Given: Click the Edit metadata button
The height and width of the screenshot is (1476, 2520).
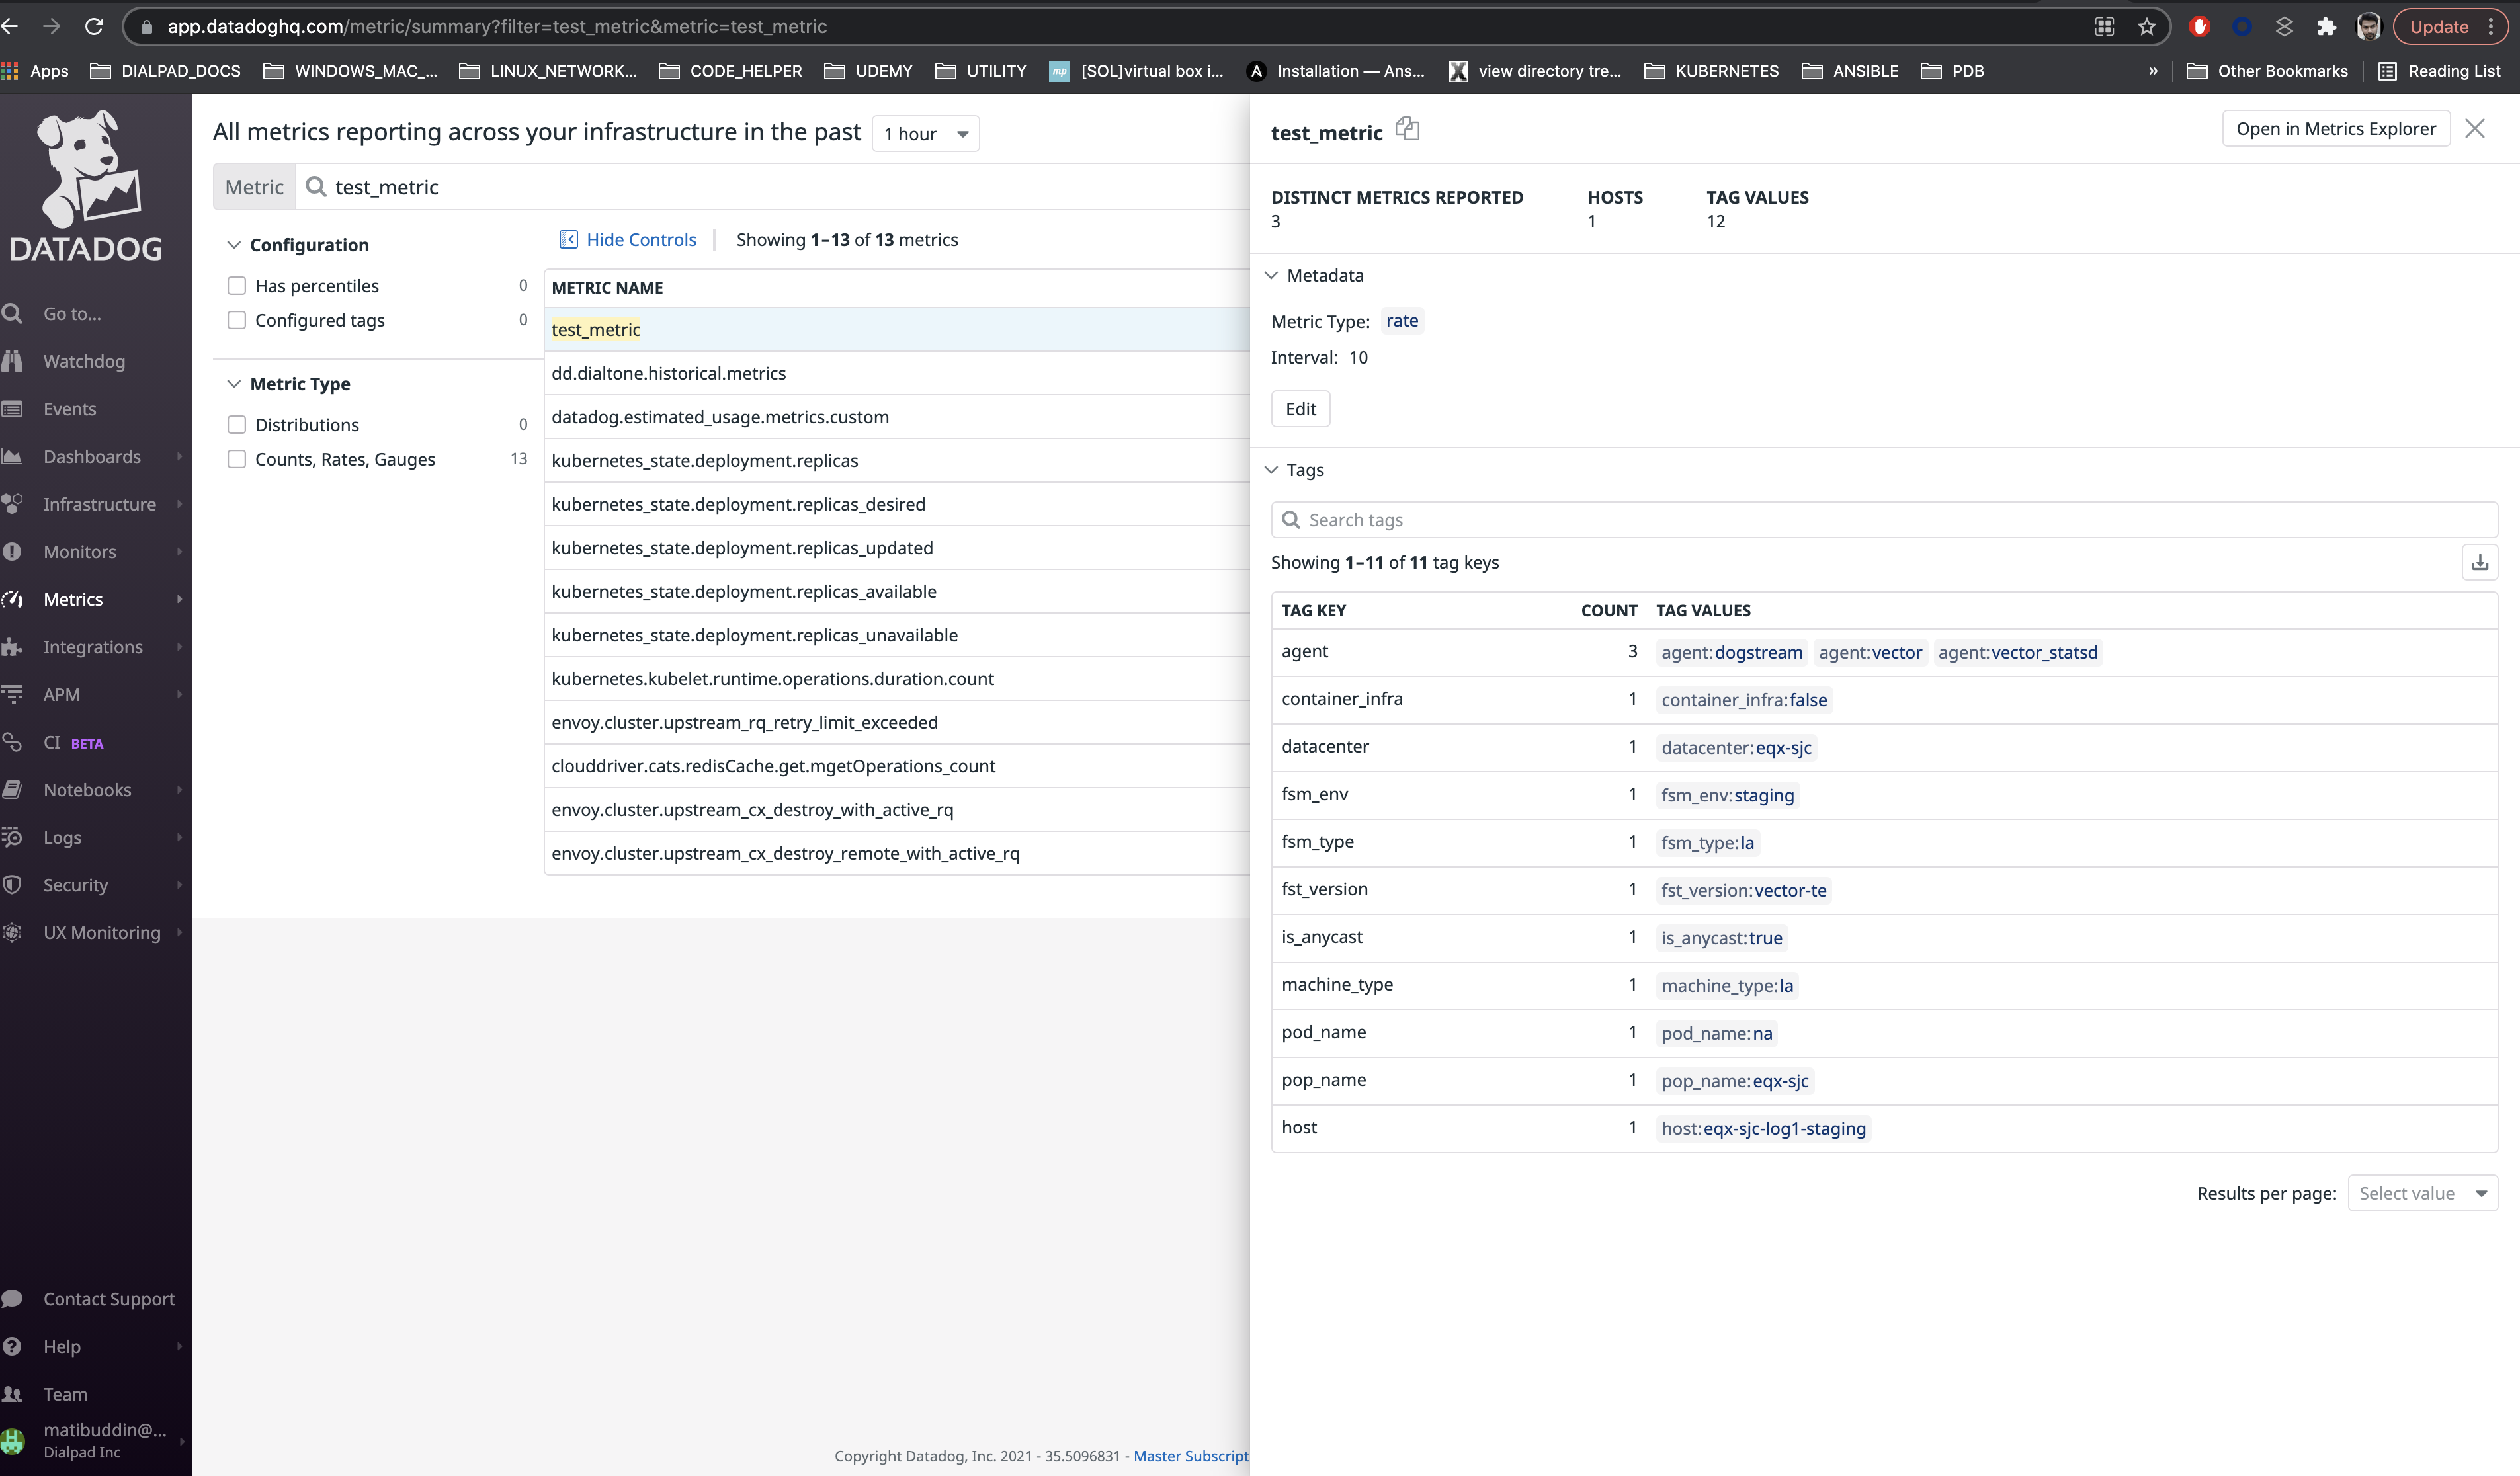Looking at the screenshot, I should click(1300, 409).
